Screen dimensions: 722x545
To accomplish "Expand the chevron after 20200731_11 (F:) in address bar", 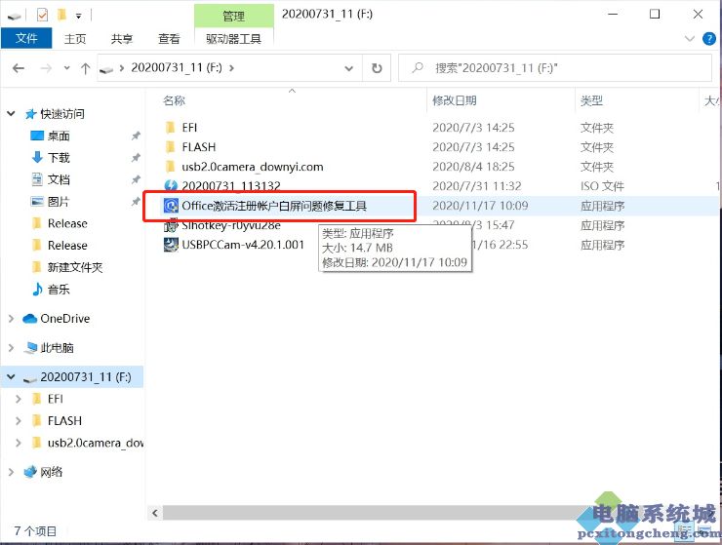I will point(231,68).
